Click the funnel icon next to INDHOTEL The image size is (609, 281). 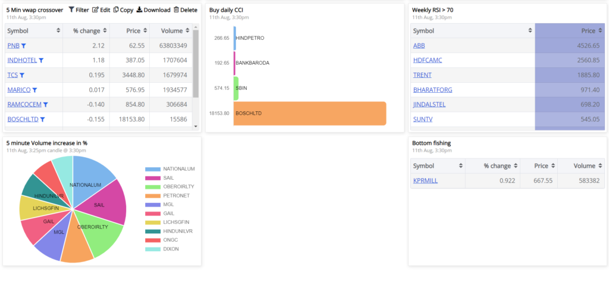(41, 60)
